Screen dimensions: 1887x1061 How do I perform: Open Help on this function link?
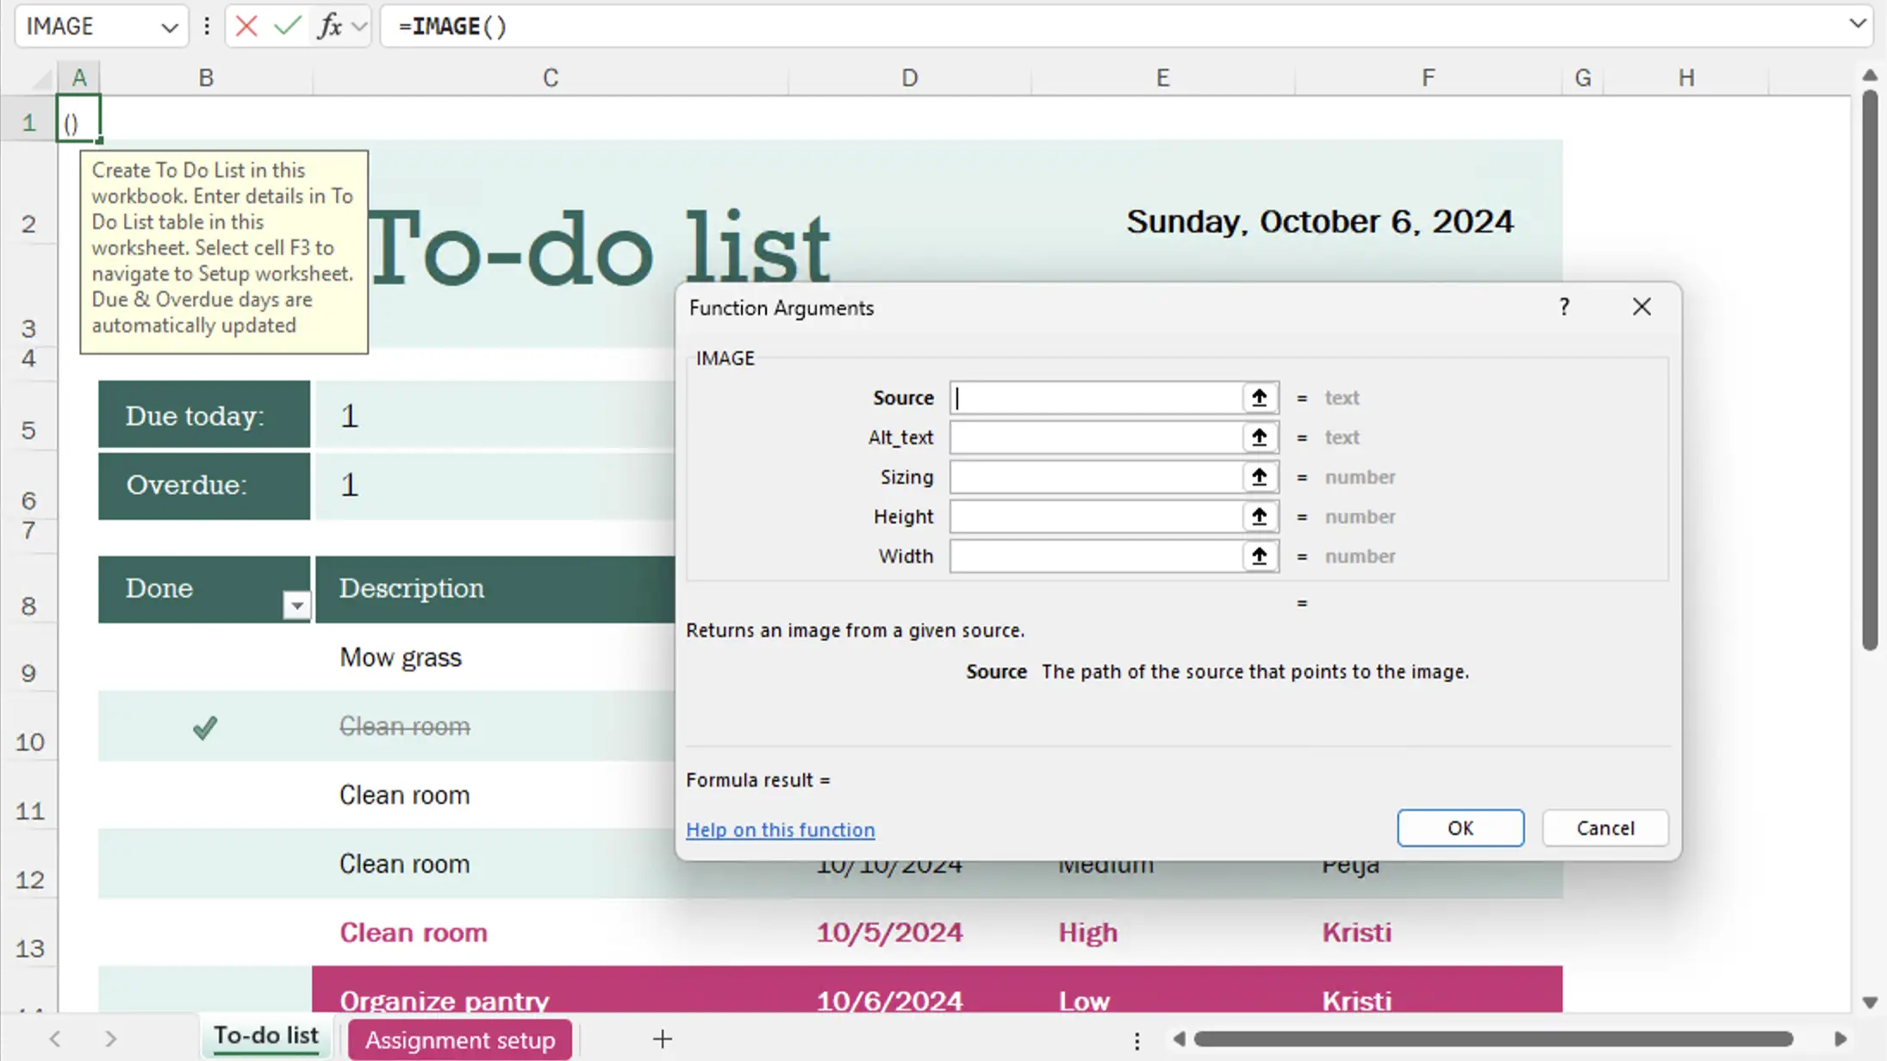pos(780,829)
